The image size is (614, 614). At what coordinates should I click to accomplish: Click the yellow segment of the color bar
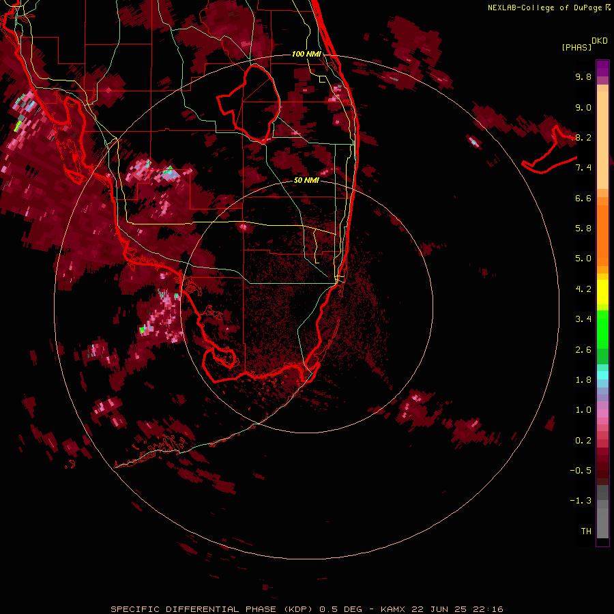(602, 292)
